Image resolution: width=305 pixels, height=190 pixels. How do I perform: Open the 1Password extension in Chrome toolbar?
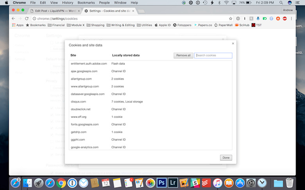point(238,19)
